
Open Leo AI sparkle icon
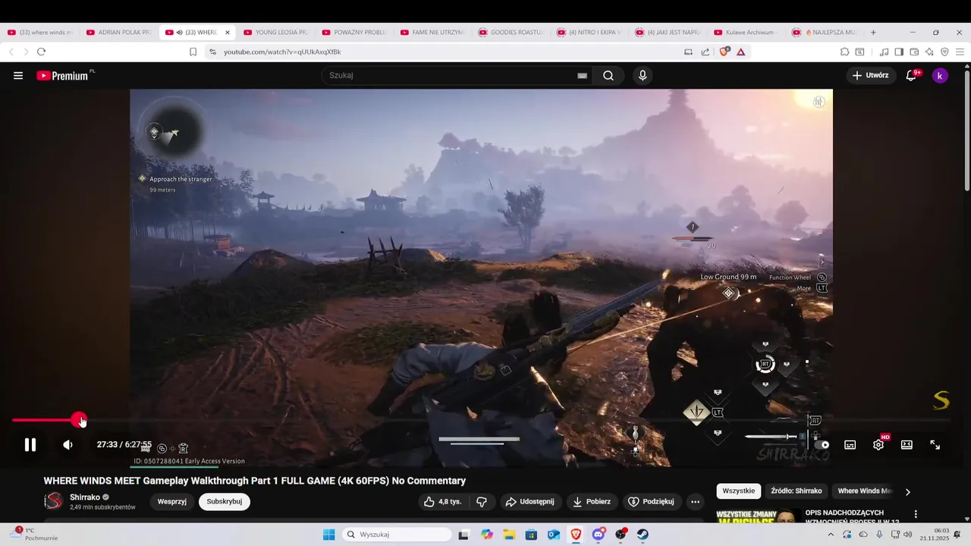929,52
